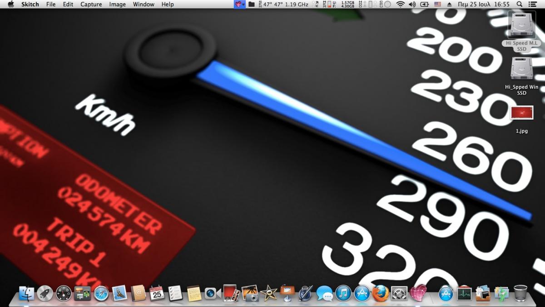Open Applications folder stack in Dock

coord(446,293)
